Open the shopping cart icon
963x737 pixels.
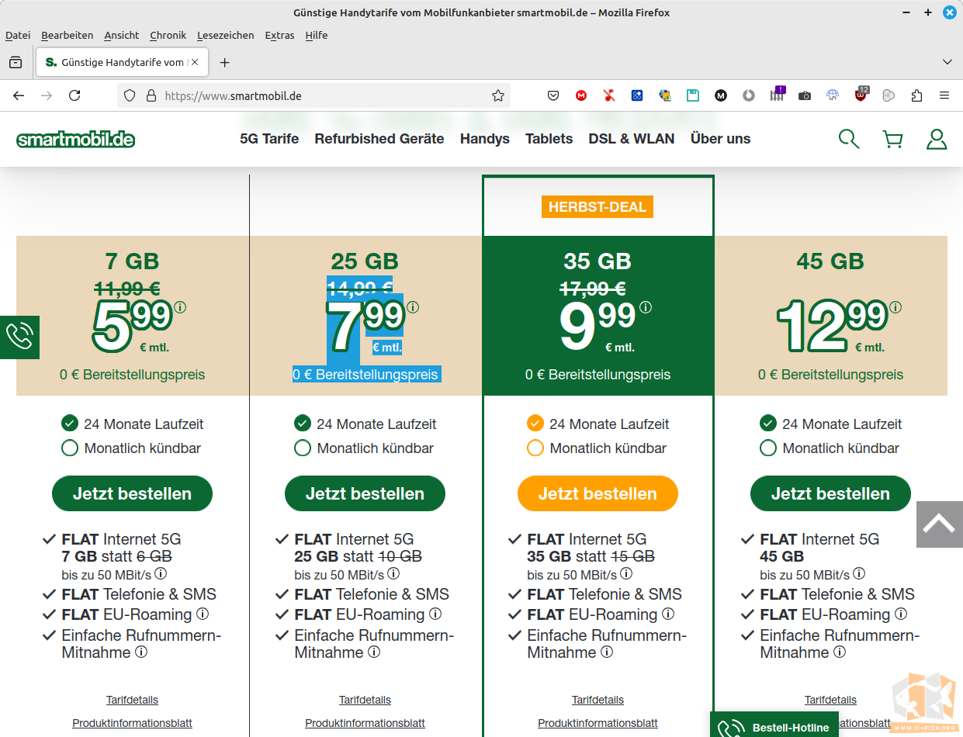coord(893,139)
